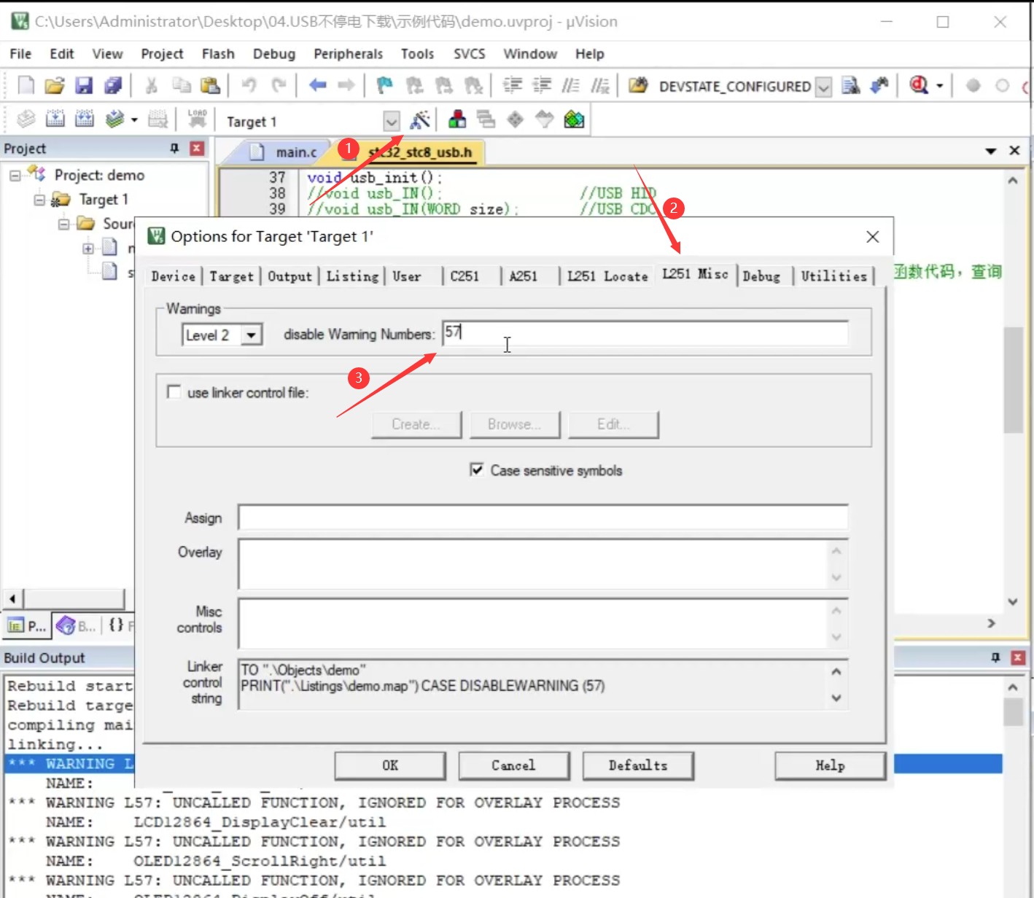Click the editor vertical scrollbar thumb
This screenshot has height=898, width=1034.
point(1013,380)
